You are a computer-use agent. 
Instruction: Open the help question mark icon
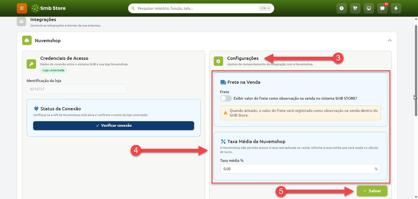[x=341, y=8]
